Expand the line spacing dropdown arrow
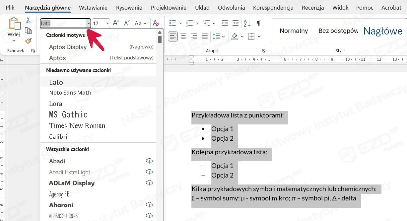 pyautogui.click(x=224, y=37)
